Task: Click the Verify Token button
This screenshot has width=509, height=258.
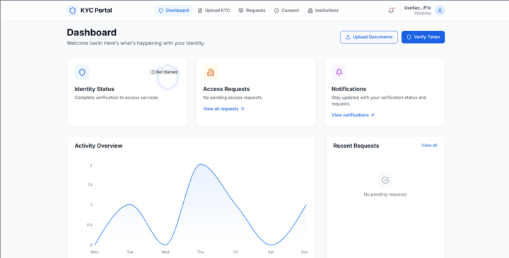Action: click(423, 37)
